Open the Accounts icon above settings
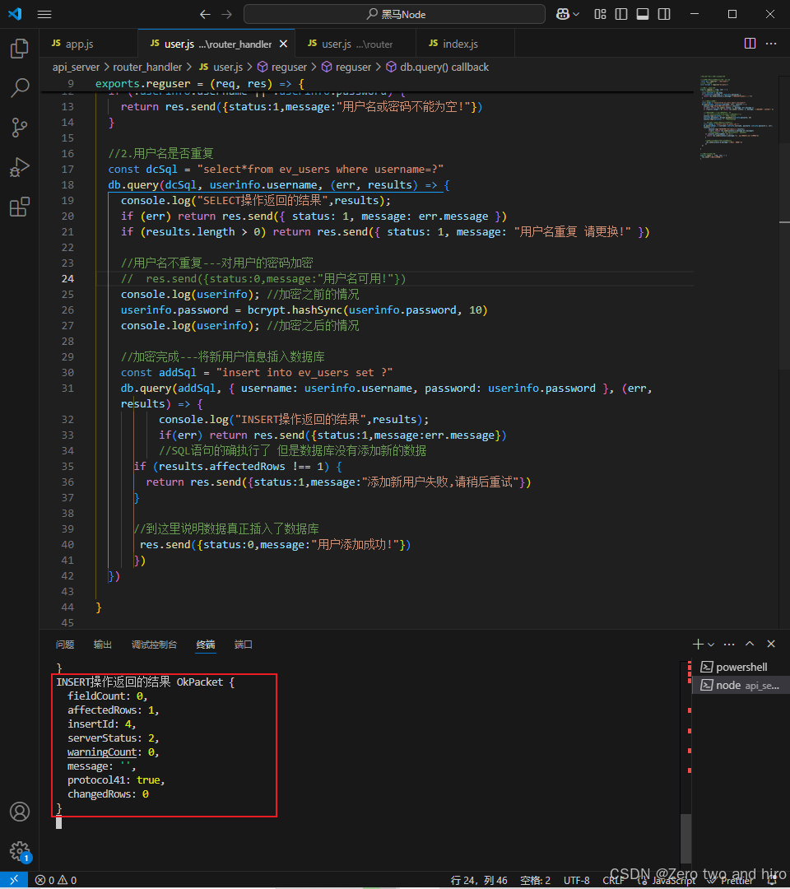The width and height of the screenshot is (790, 889). click(x=20, y=812)
